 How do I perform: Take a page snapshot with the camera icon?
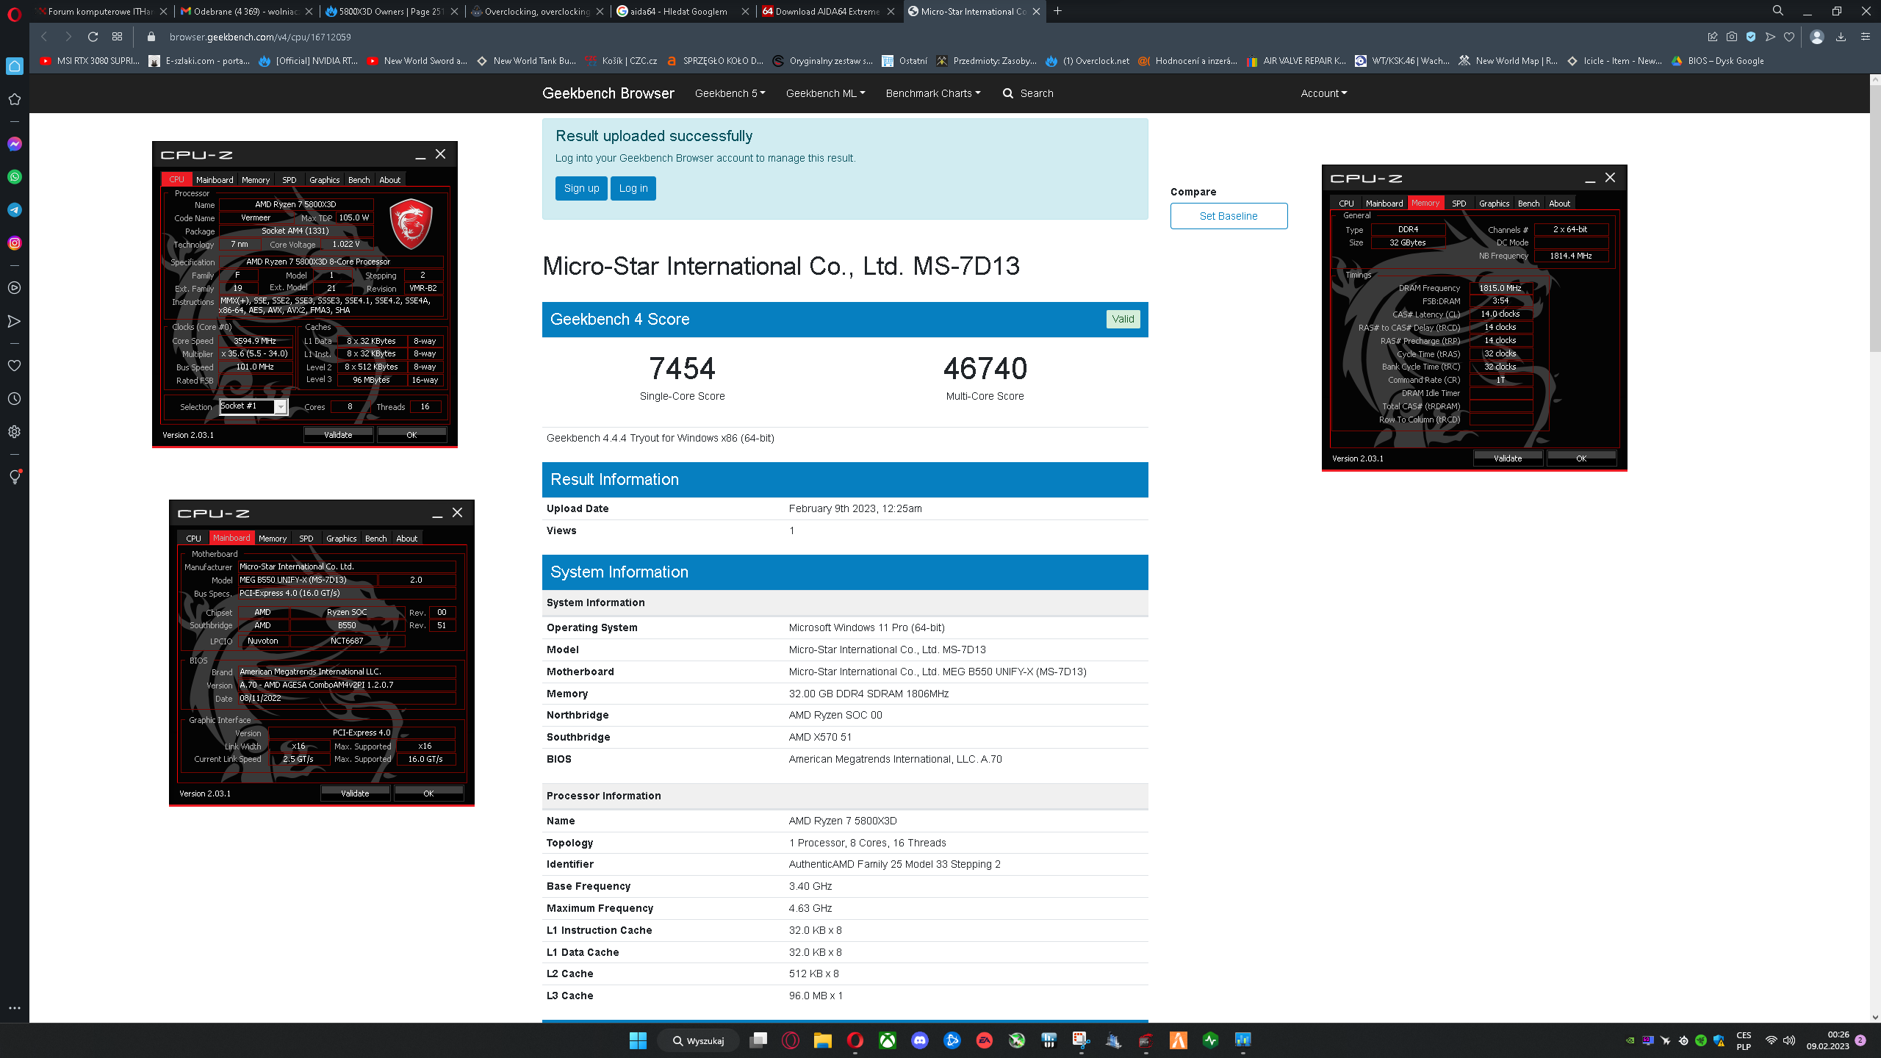tap(1732, 37)
